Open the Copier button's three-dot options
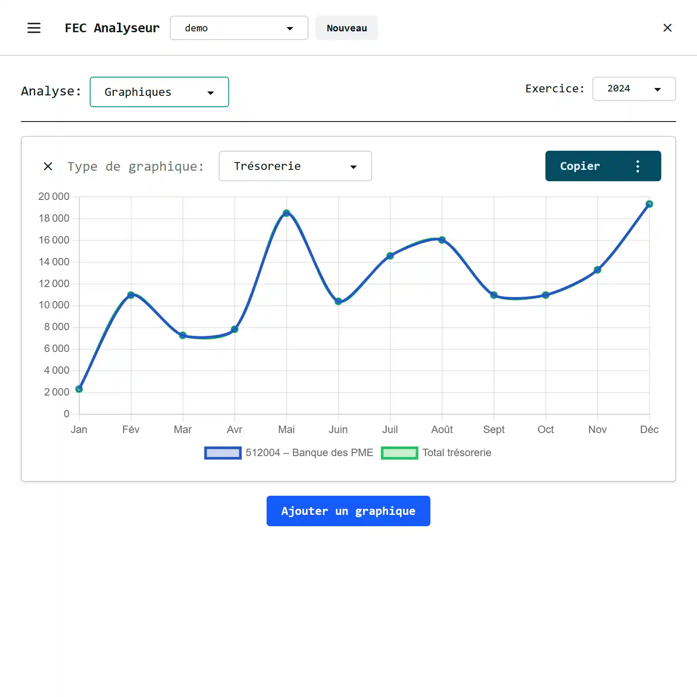This screenshot has width=697, height=697. tap(637, 166)
